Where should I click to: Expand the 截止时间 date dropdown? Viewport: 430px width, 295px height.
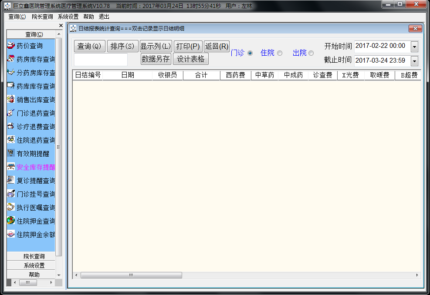pos(414,61)
